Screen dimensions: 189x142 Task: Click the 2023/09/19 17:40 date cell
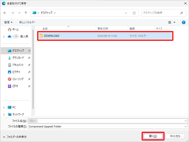(107, 36)
